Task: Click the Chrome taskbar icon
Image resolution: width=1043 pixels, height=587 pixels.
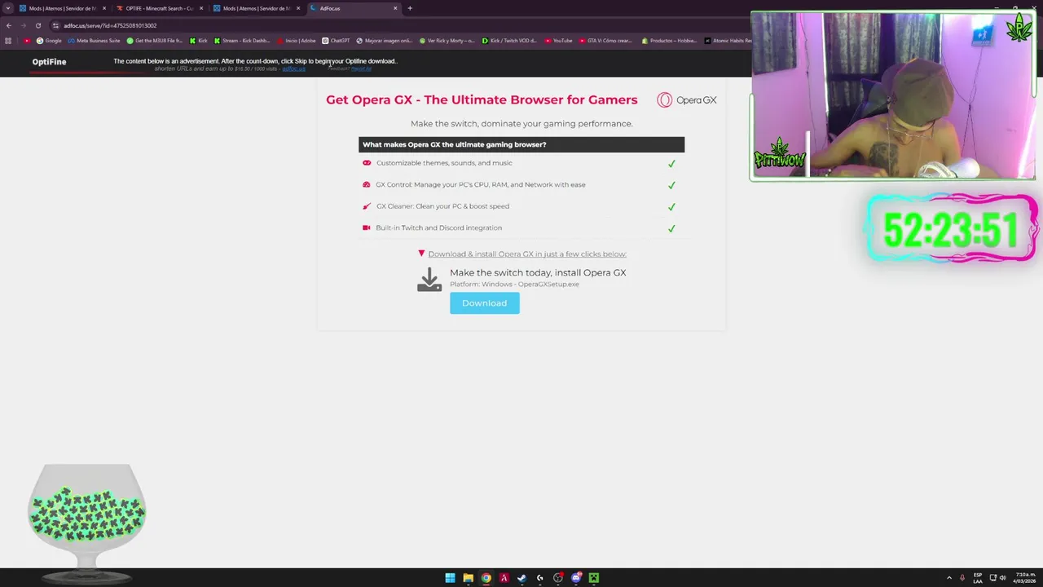Action: coord(486,578)
